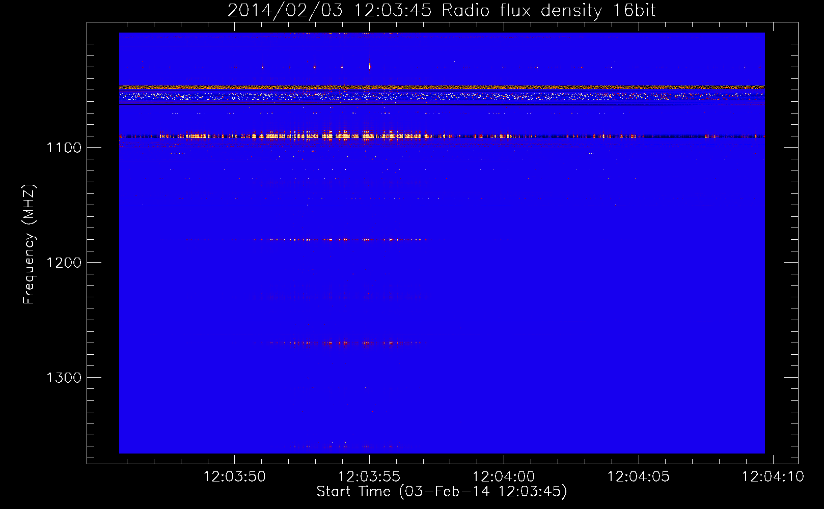
Task: Select the "Frequency (MHZ)" y-axis label
Action: click(x=29, y=244)
